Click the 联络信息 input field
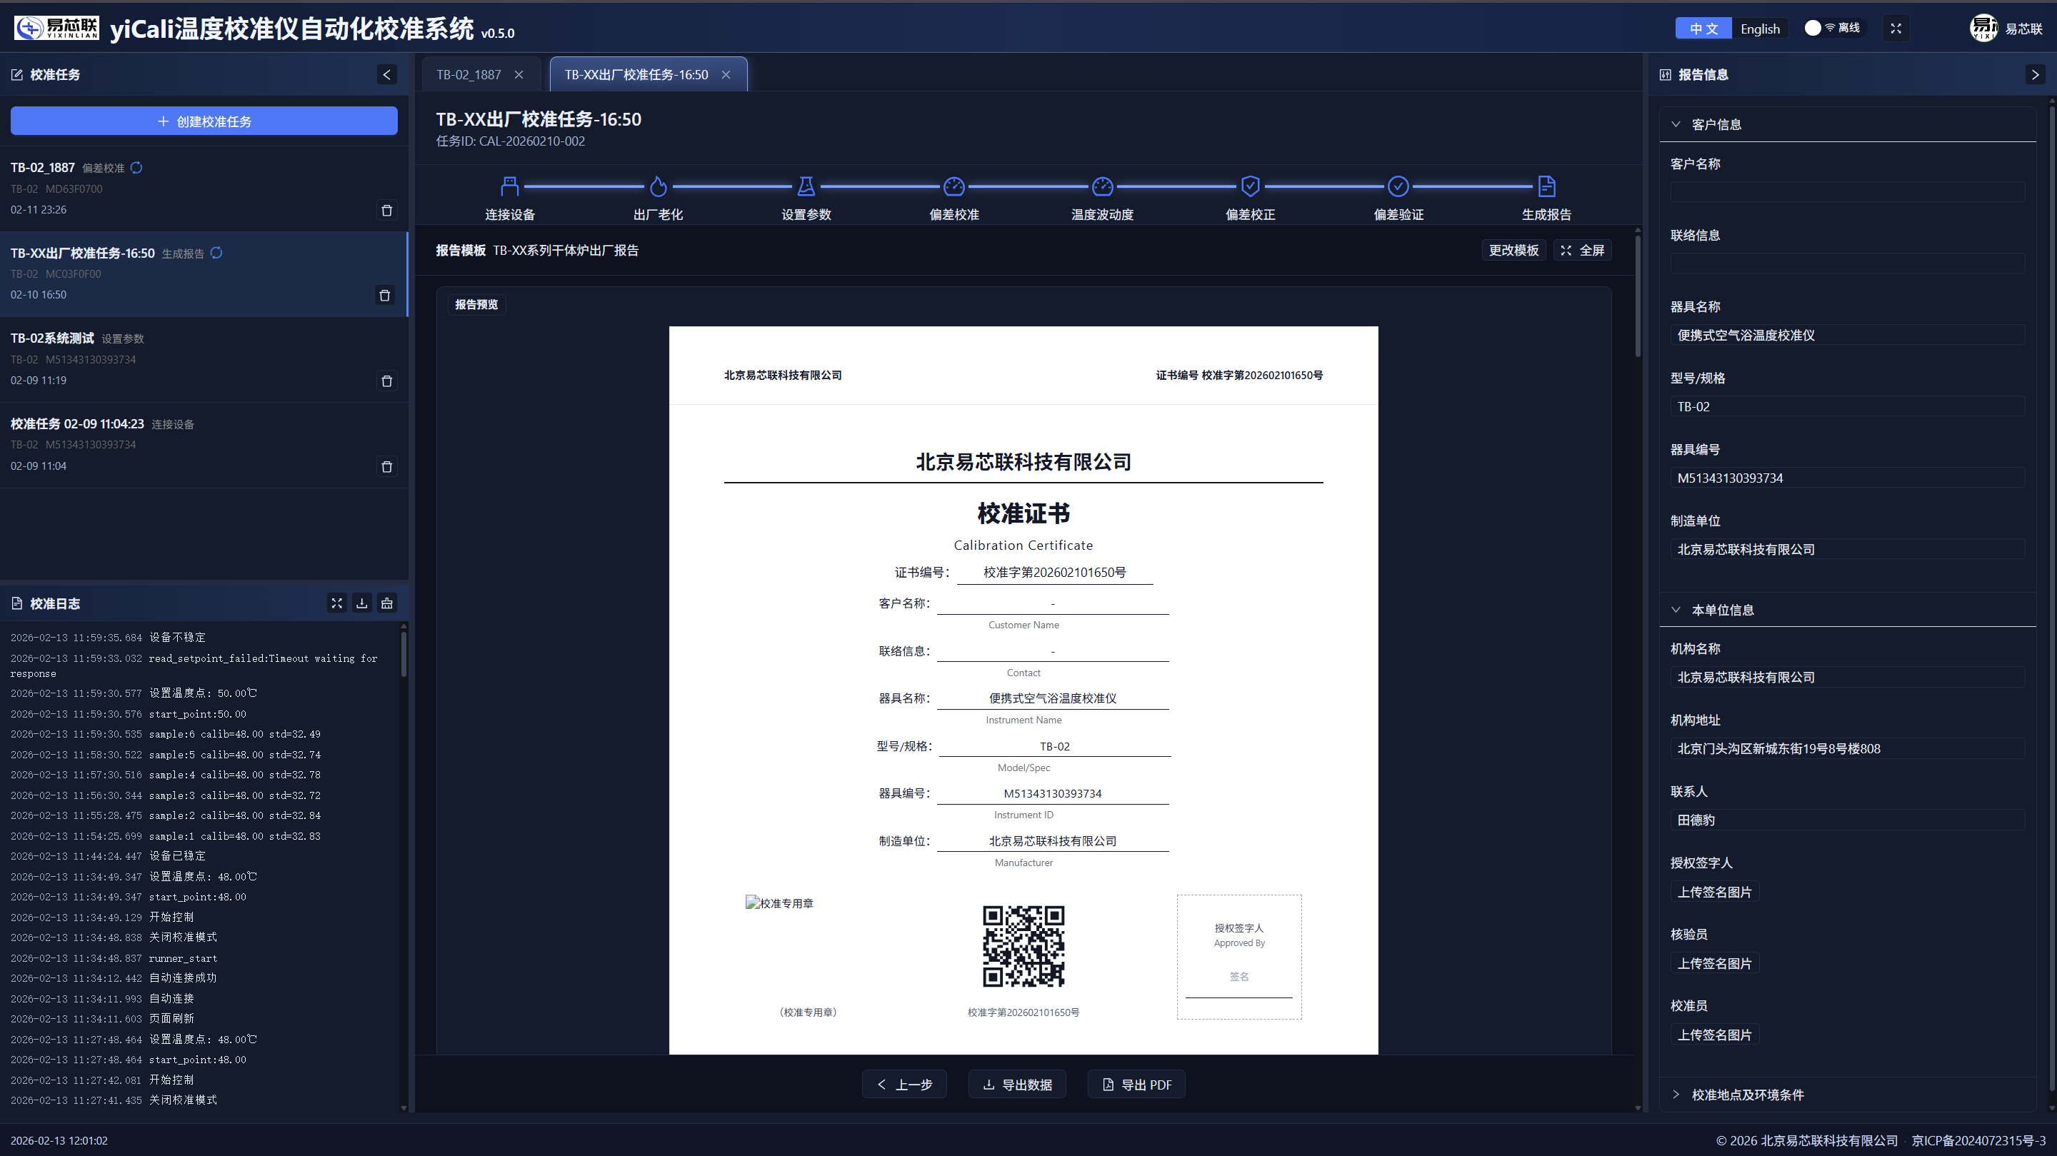 pos(1848,263)
